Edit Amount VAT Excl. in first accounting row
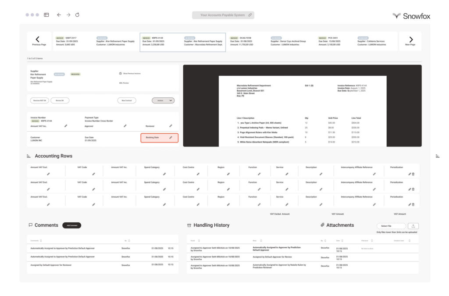449x296 pixels. 48,174
